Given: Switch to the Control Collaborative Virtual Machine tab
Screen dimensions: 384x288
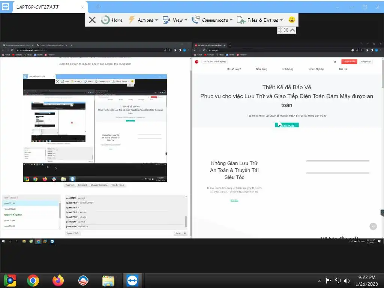Looking at the screenshot, I should click(51, 45).
